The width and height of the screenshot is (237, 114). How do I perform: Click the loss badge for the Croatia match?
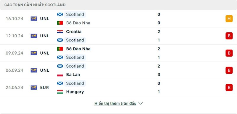pyautogui.click(x=229, y=36)
